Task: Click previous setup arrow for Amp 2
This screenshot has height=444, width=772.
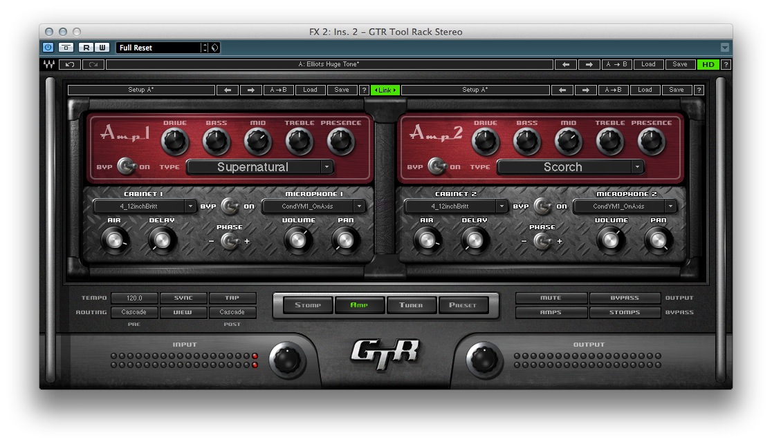Action: click(x=562, y=90)
